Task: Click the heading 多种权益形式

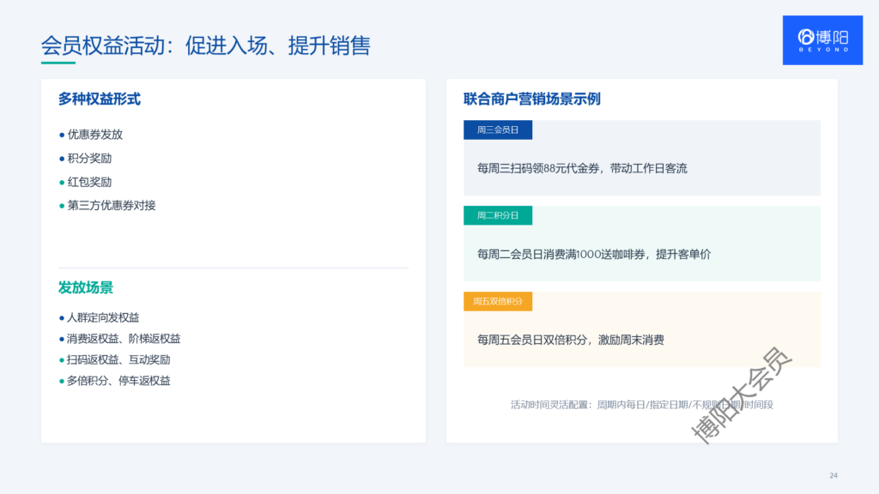Action: coord(100,99)
